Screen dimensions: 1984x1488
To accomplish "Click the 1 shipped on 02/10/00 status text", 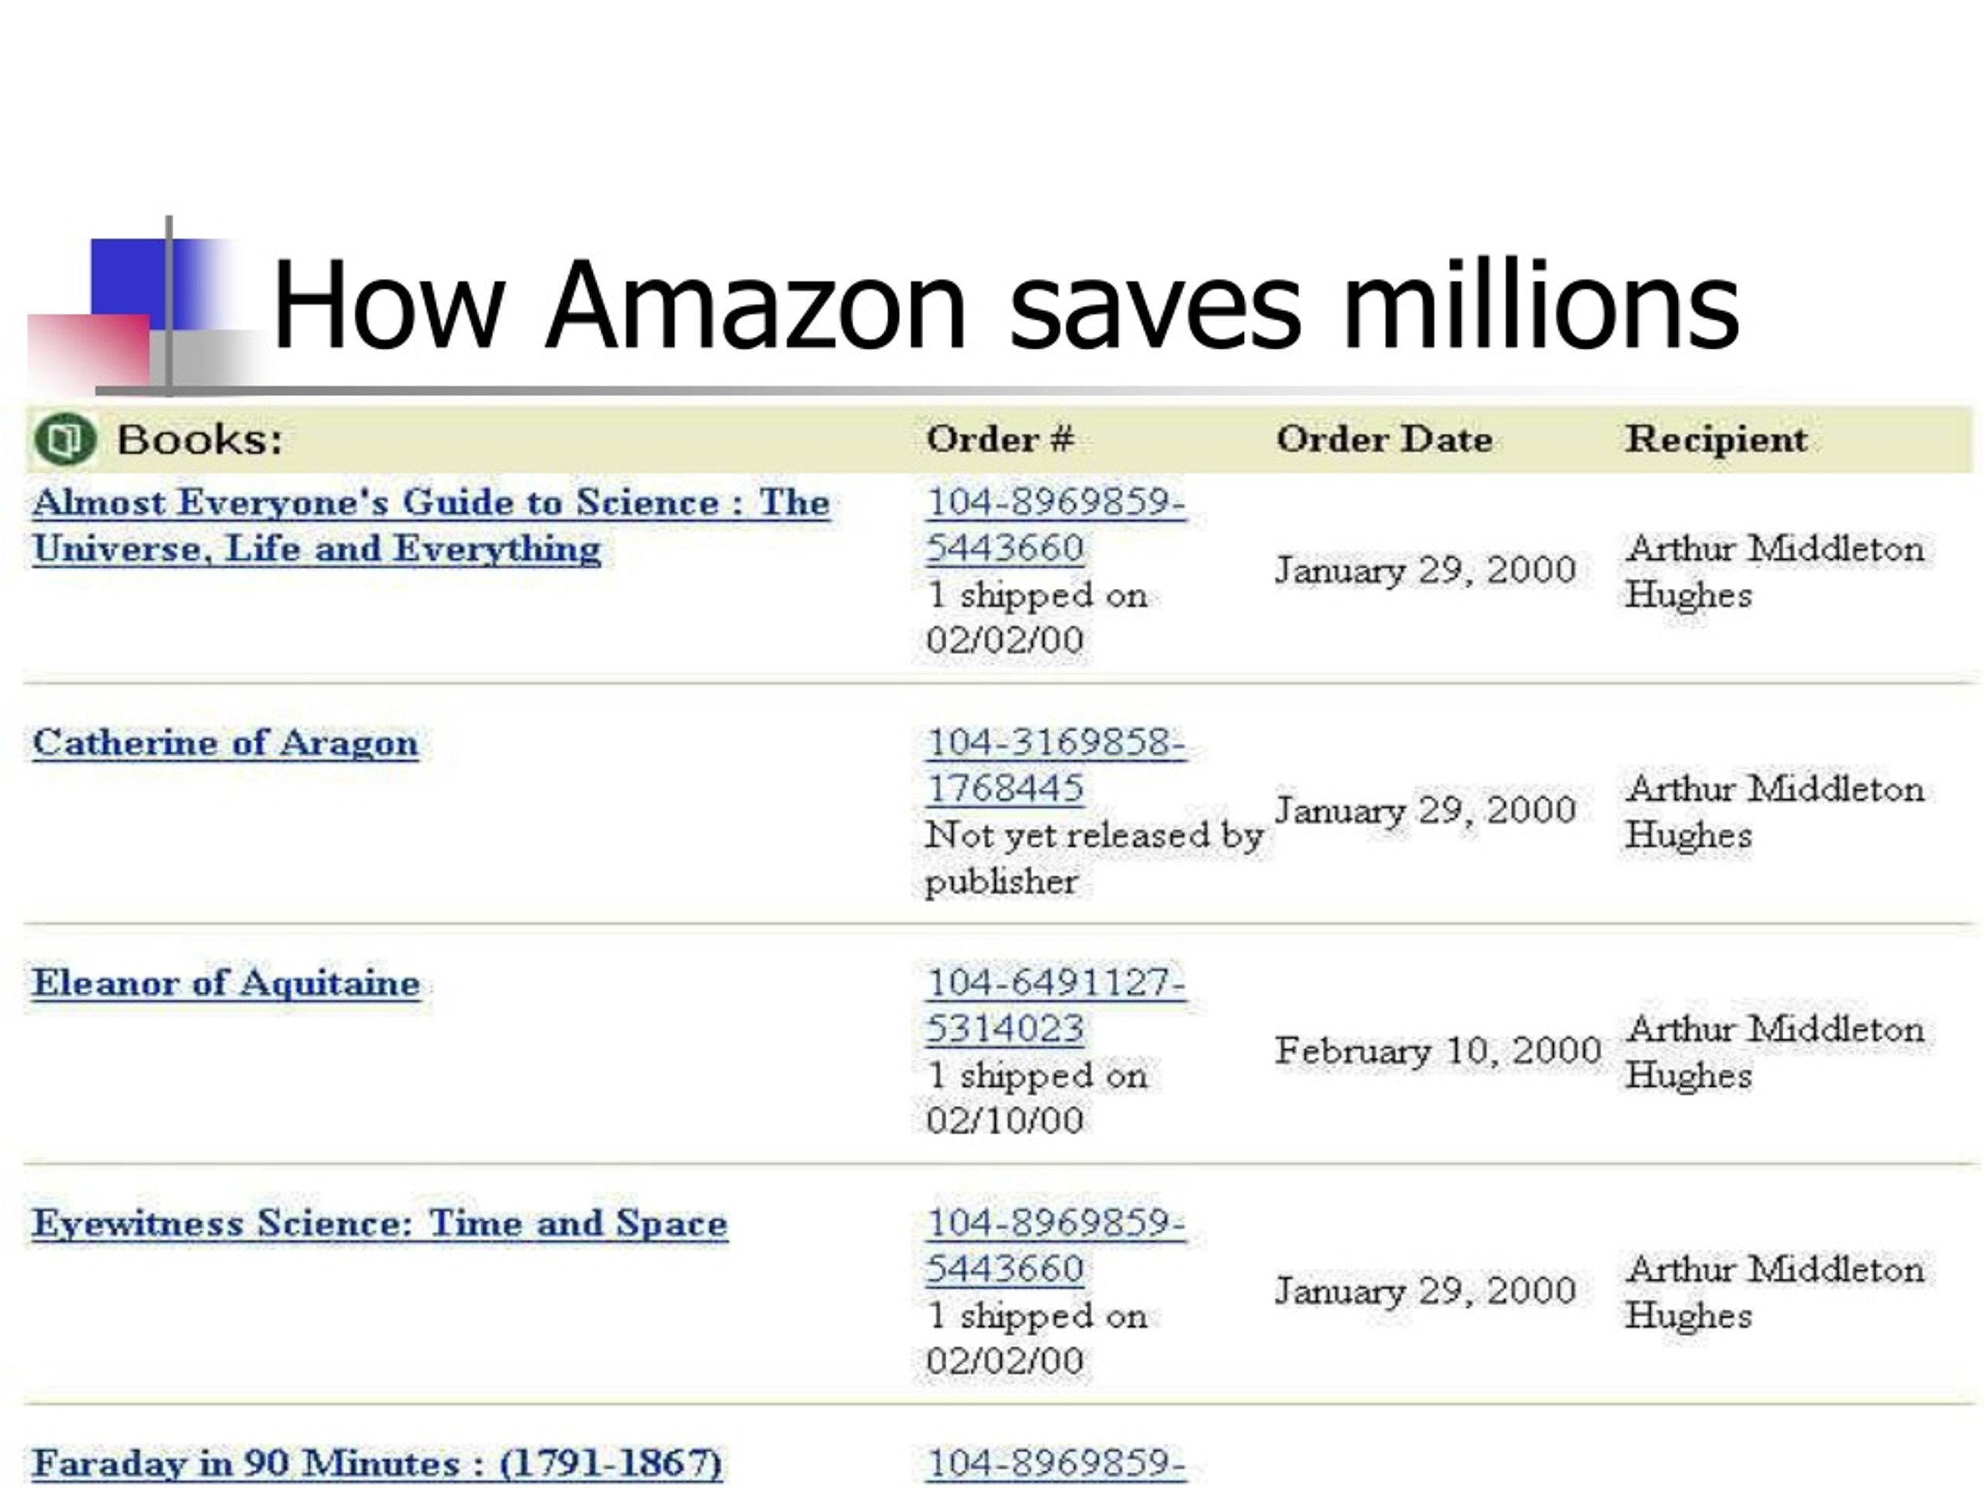I will tap(1037, 1098).
